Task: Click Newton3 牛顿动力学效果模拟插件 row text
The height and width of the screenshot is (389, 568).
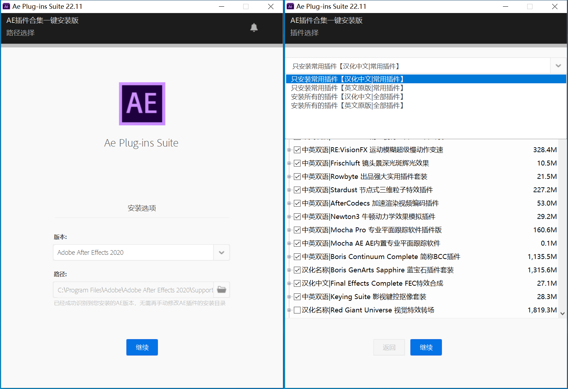Action: [x=369, y=217]
